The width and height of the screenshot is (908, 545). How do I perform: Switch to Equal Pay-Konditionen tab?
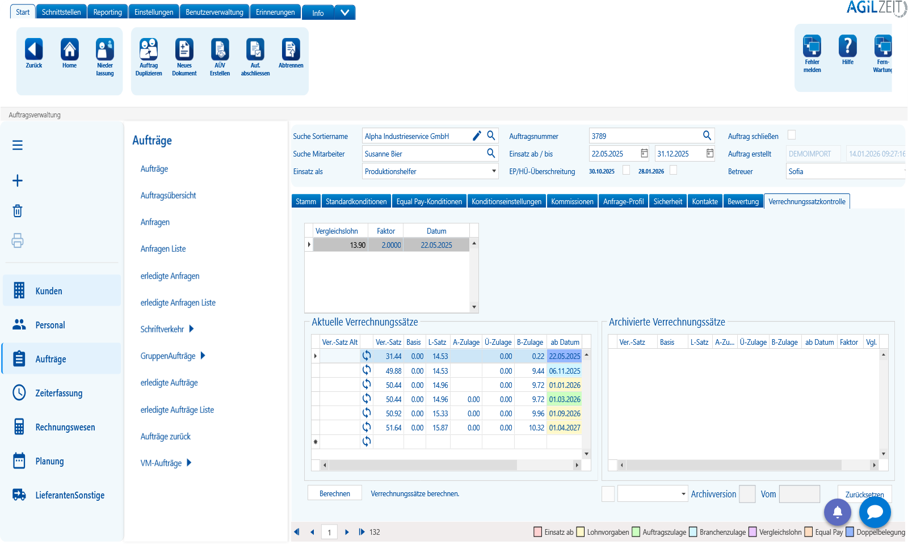click(429, 201)
